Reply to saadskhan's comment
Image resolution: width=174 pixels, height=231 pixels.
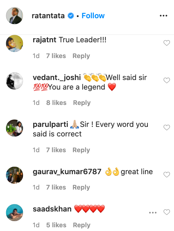tap(82, 225)
